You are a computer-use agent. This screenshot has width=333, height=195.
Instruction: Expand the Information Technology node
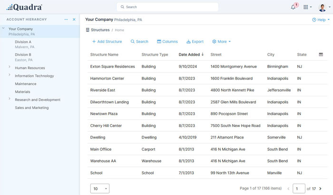tap(10, 75)
